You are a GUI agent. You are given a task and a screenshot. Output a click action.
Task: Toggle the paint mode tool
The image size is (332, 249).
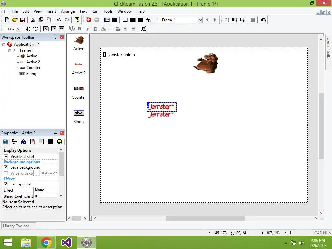click(36, 29)
